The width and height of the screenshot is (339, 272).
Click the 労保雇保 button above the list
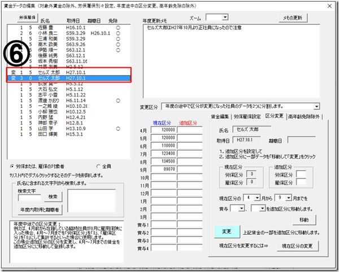[28, 17]
